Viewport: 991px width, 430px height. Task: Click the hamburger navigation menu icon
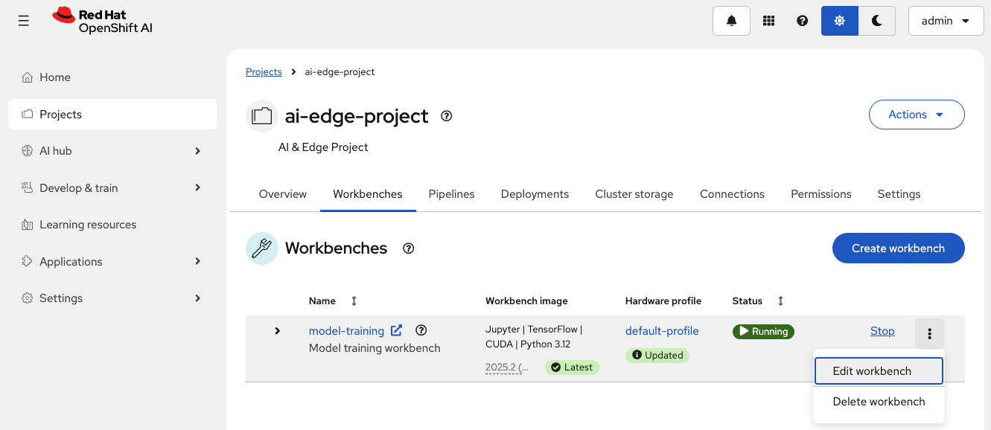[24, 21]
